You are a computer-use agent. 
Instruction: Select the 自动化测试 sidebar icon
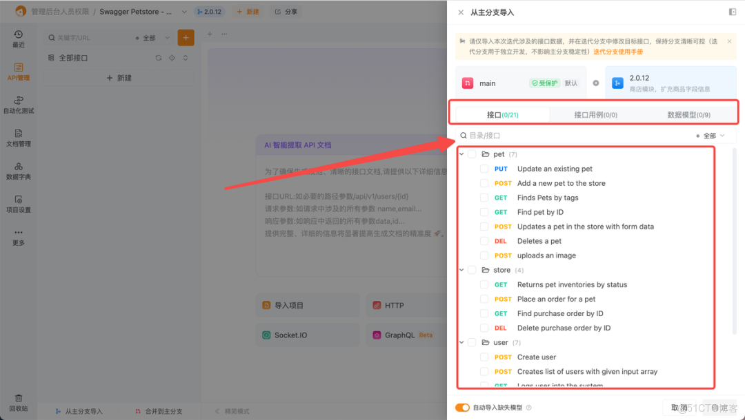(x=18, y=103)
